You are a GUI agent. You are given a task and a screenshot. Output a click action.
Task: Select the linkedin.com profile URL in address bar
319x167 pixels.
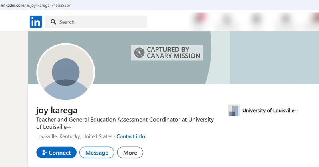pos(36,6)
